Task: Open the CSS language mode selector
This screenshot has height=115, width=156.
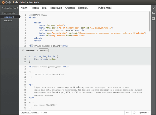Action: (128, 113)
